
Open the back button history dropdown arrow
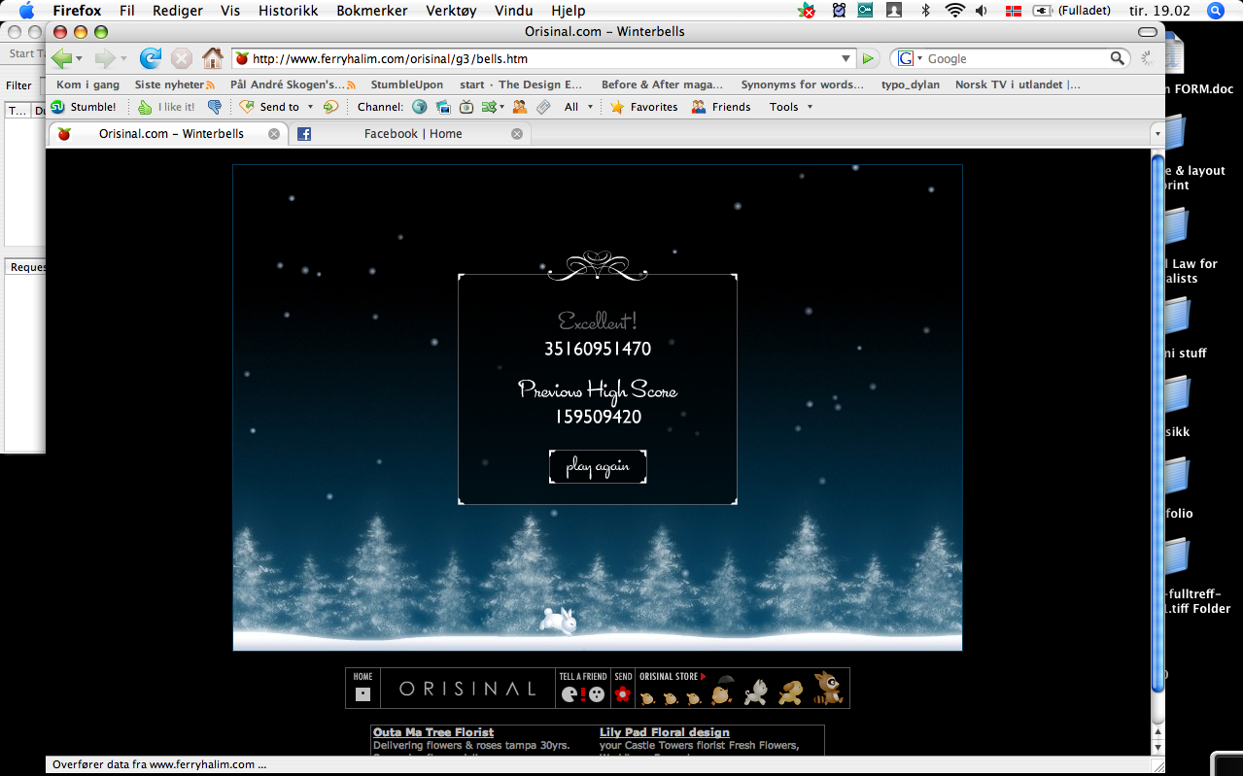click(79, 59)
